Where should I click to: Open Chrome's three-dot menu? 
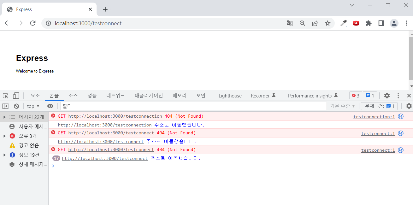(406, 23)
